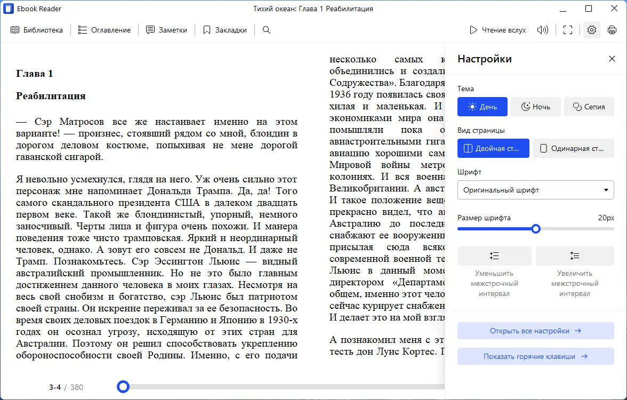The height and width of the screenshot is (400, 627).
Task: Switch to the Сепия theme
Action: tap(589, 107)
